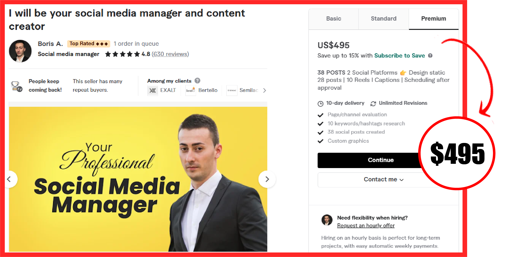The width and height of the screenshot is (524, 257).
Task: Open Request an hourly offer link
Action: click(x=366, y=226)
